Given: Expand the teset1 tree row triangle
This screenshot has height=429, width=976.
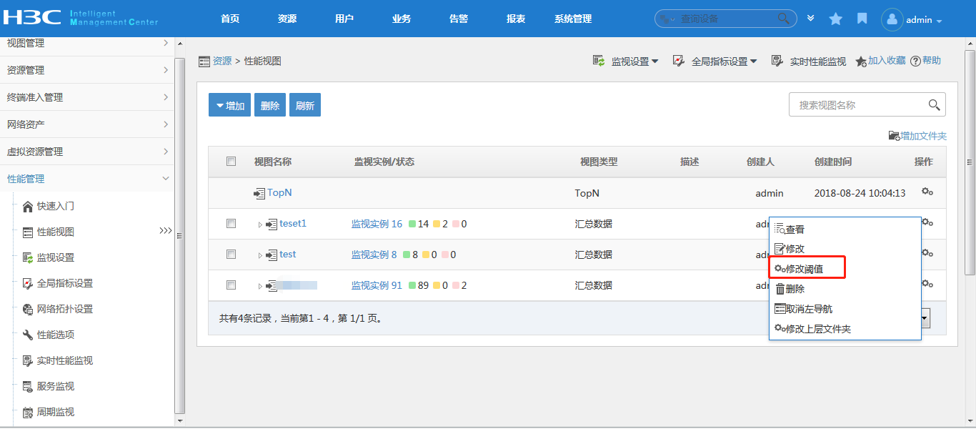Looking at the screenshot, I should [x=260, y=225].
